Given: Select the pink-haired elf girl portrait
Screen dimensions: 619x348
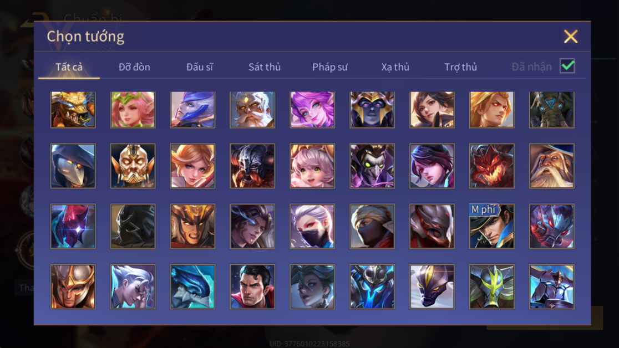Looking at the screenshot, I should (133, 110).
